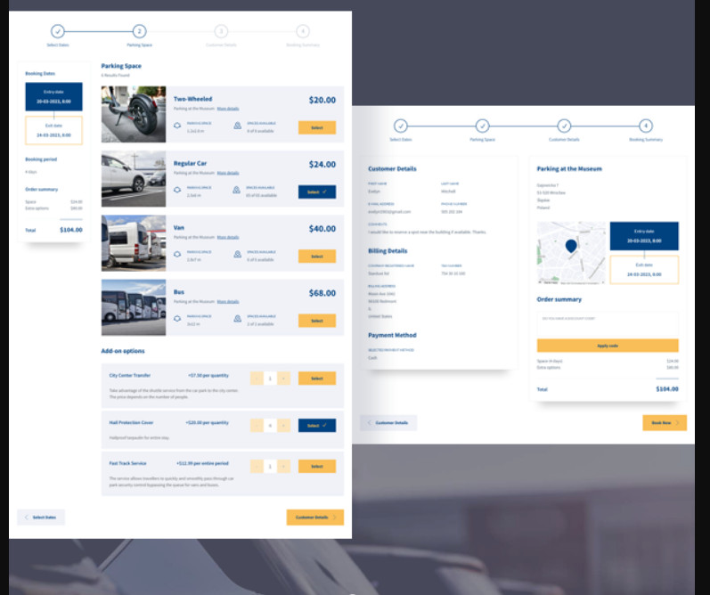Click the Payment Method heading

(x=392, y=335)
